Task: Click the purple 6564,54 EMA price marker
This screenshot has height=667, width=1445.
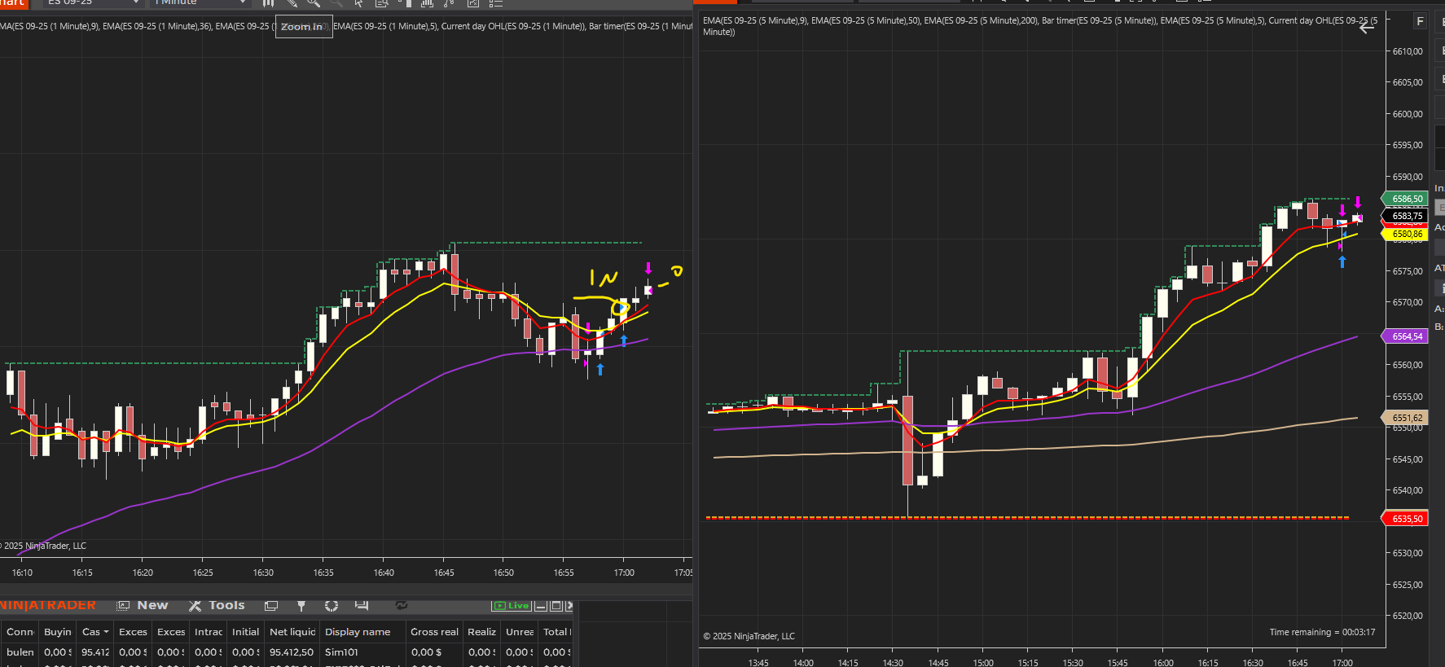Action: pyautogui.click(x=1406, y=336)
